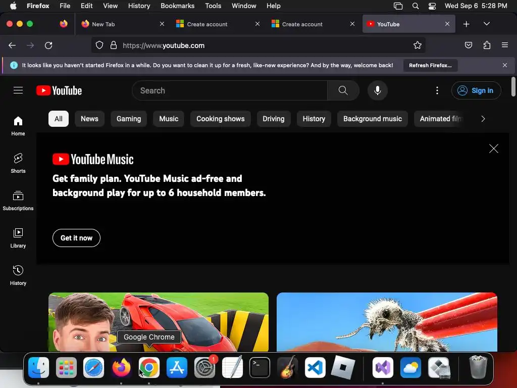The height and width of the screenshot is (388, 517).
Task: Click the YouTube logo
Action: (x=59, y=90)
